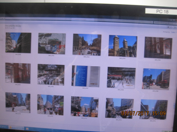177x132 pixels.
Task: Select the twin clock towers photo thumbnail
Action: coord(123,46)
